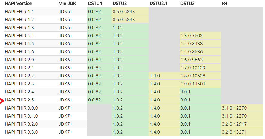This screenshot has width=265, height=139.
Task: Select the 1.9.0-11501 cell
Action: 193,84
